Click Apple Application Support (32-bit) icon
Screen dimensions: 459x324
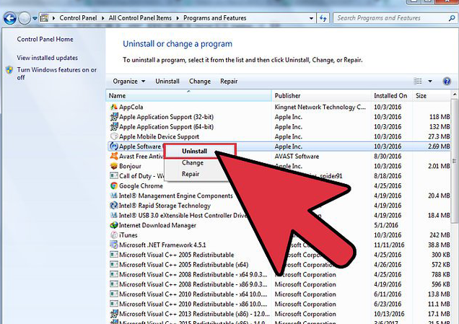113,117
